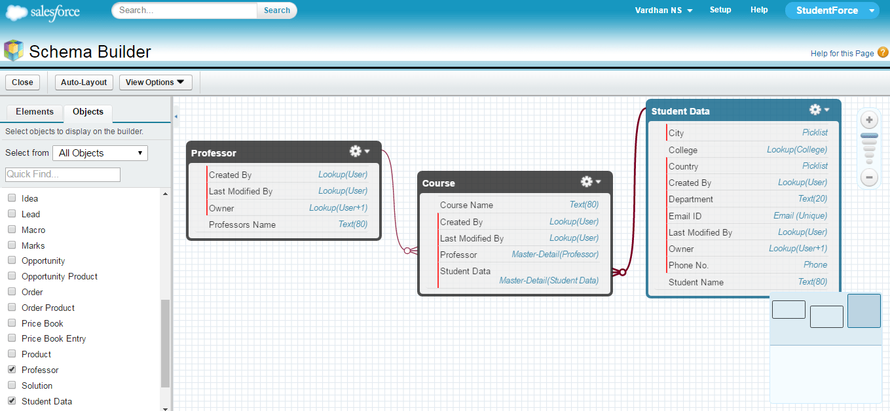
Task: Click the Close button
Action: 22,82
